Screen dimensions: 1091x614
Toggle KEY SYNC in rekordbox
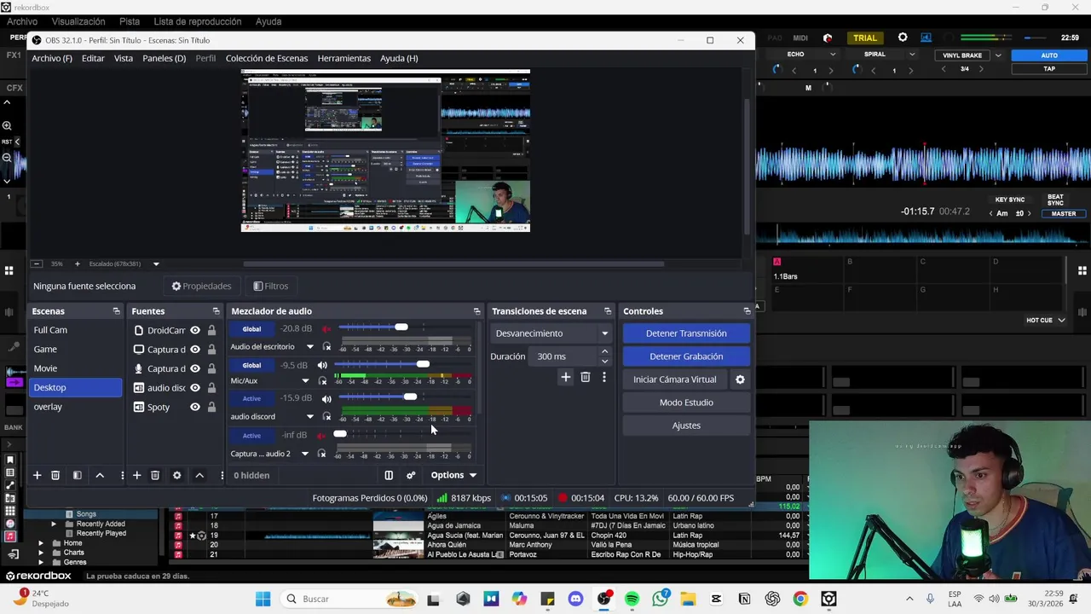coord(1010,200)
